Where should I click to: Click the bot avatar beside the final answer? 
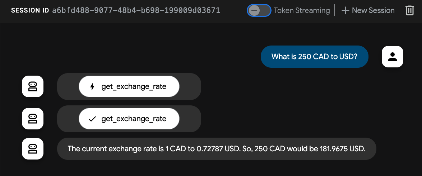[33, 148]
